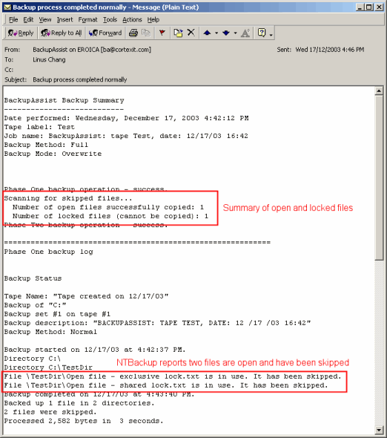
Task: Click the 'Tape label: Test' line
Action: [x=39, y=127]
